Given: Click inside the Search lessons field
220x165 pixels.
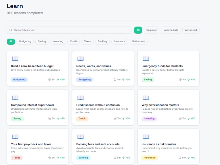Looking at the screenshot, I should 69,30.
